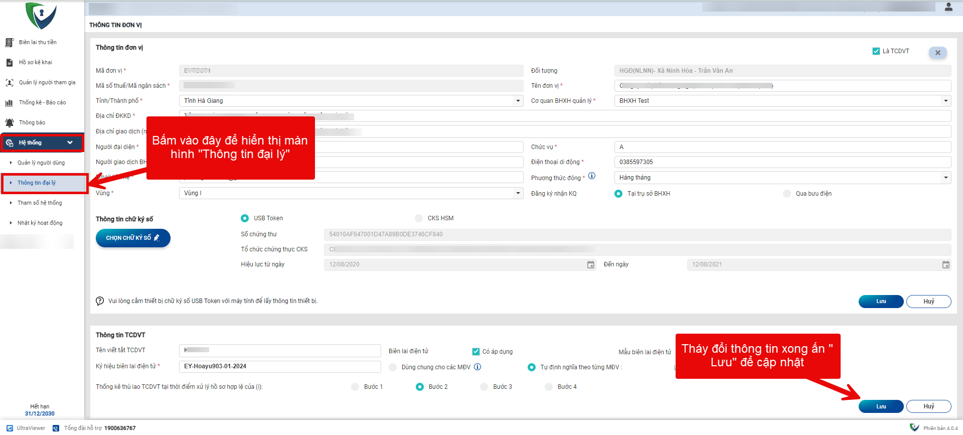
Task: Click the Ký hiệu biên lai điện tử field
Action: pyautogui.click(x=279, y=367)
